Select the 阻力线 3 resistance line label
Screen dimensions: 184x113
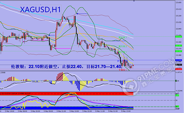[x=123, y=37]
